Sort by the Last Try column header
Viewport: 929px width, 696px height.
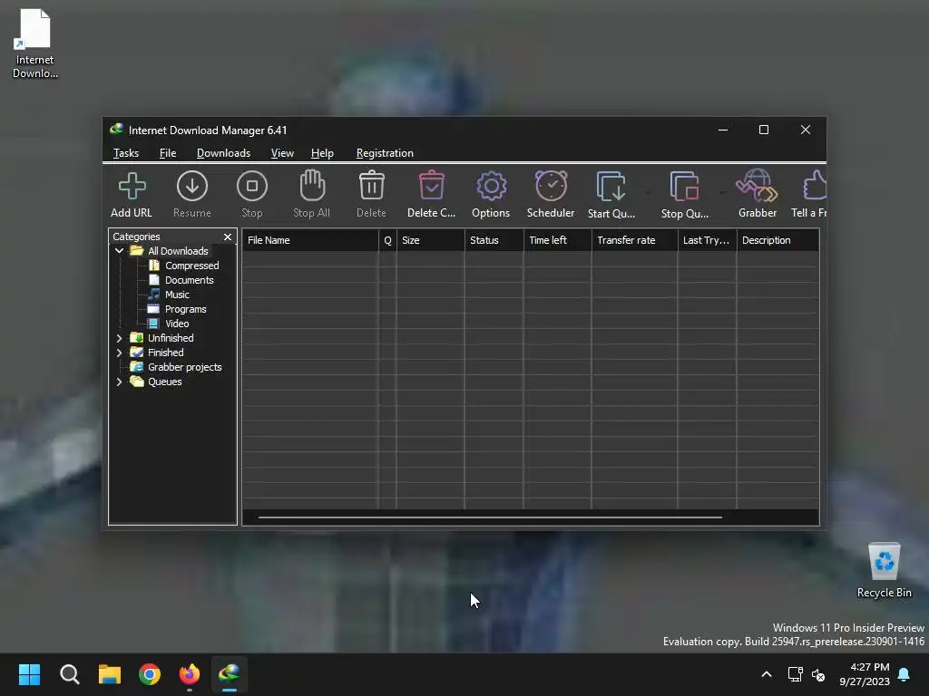click(708, 240)
